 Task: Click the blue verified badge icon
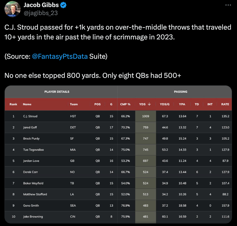63,5
